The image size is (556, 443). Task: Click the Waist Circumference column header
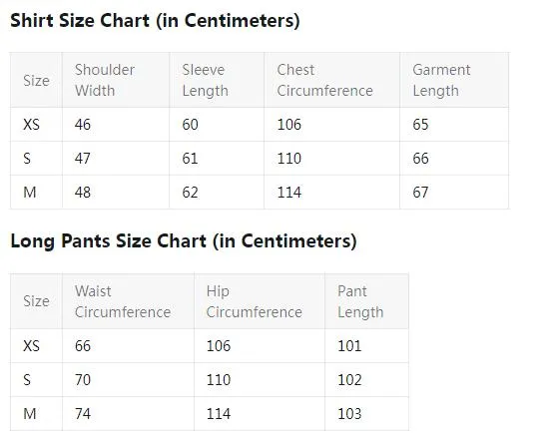[123, 301]
